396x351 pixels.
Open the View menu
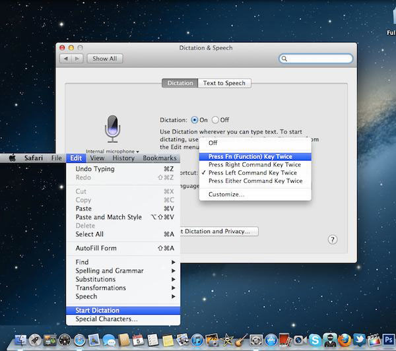pyautogui.click(x=97, y=158)
